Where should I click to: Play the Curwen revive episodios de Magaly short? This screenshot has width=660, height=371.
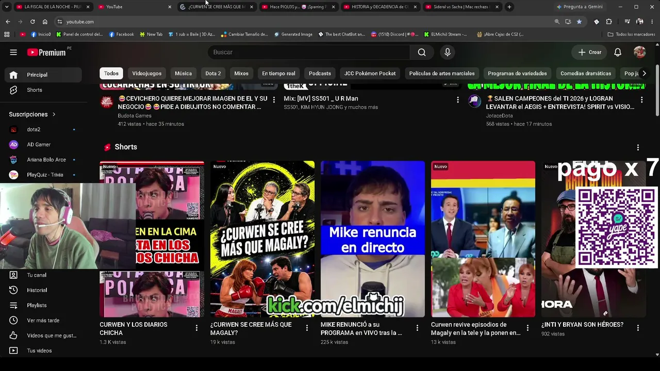coord(483,239)
